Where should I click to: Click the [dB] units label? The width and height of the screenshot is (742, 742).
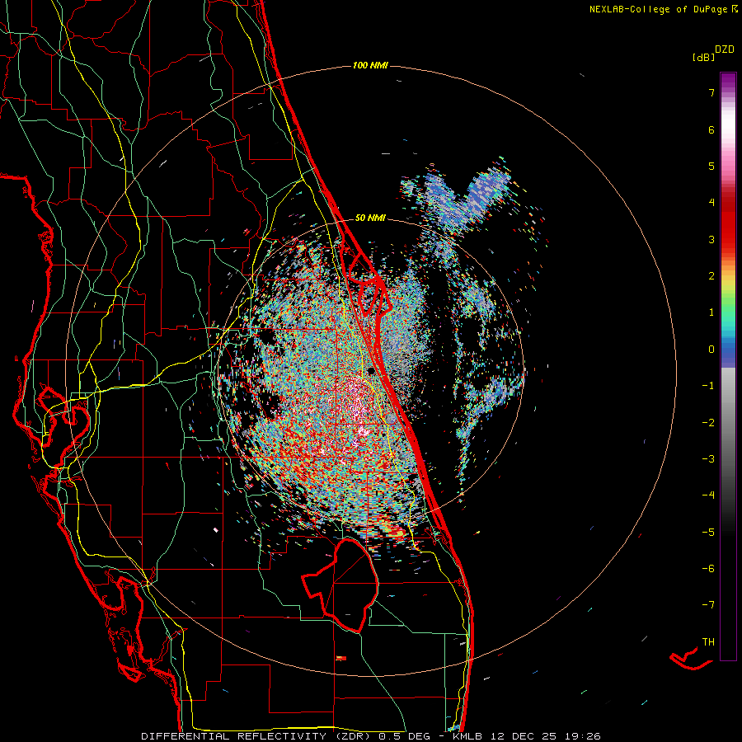pyautogui.click(x=703, y=58)
